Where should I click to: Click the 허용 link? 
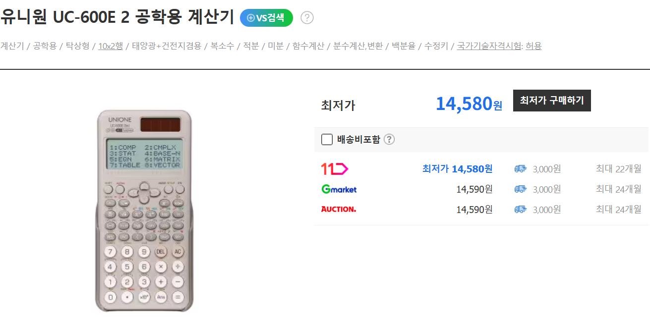point(533,46)
